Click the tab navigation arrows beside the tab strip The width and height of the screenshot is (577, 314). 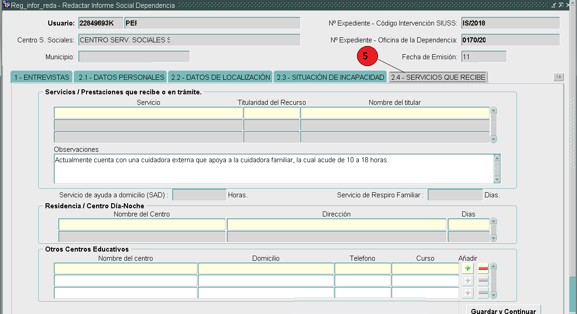(x=559, y=77)
